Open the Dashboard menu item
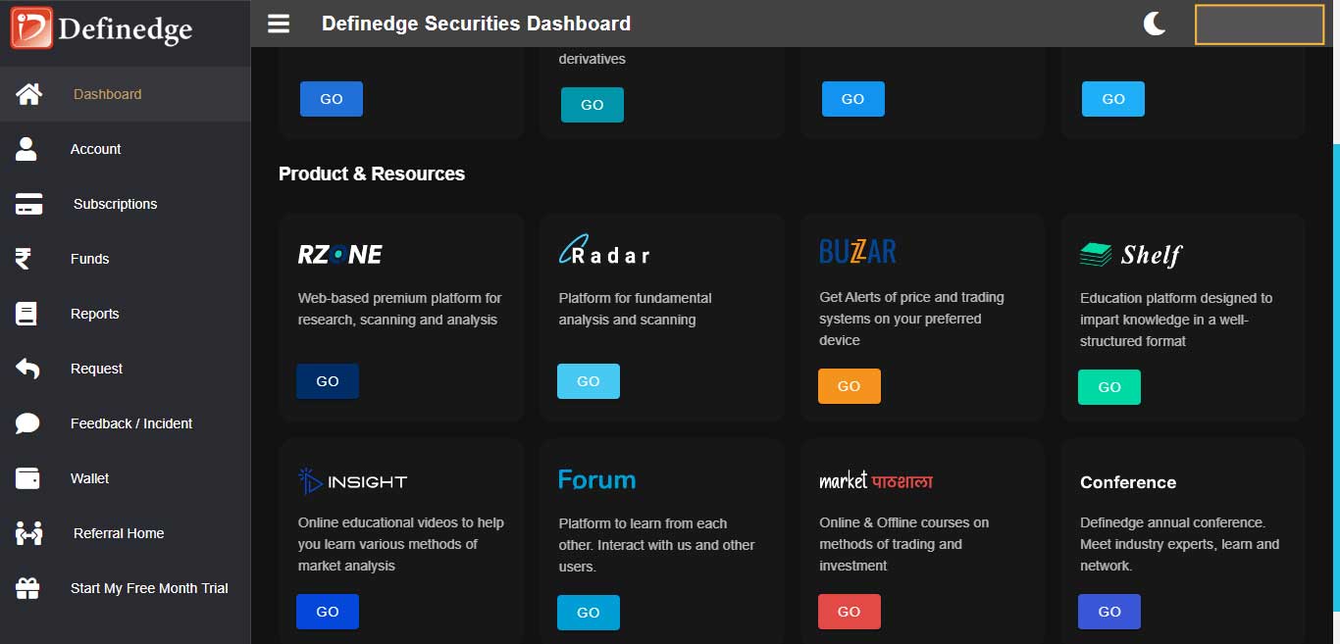This screenshot has width=1340, height=644. click(x=126, y=94)
